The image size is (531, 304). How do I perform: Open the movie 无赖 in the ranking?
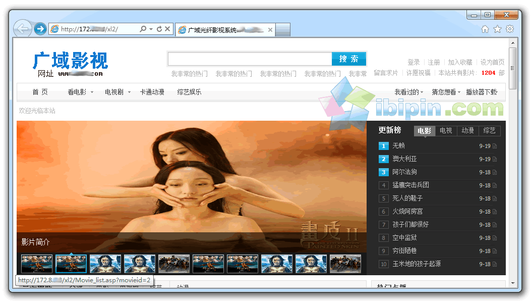[x=398, y=146]
